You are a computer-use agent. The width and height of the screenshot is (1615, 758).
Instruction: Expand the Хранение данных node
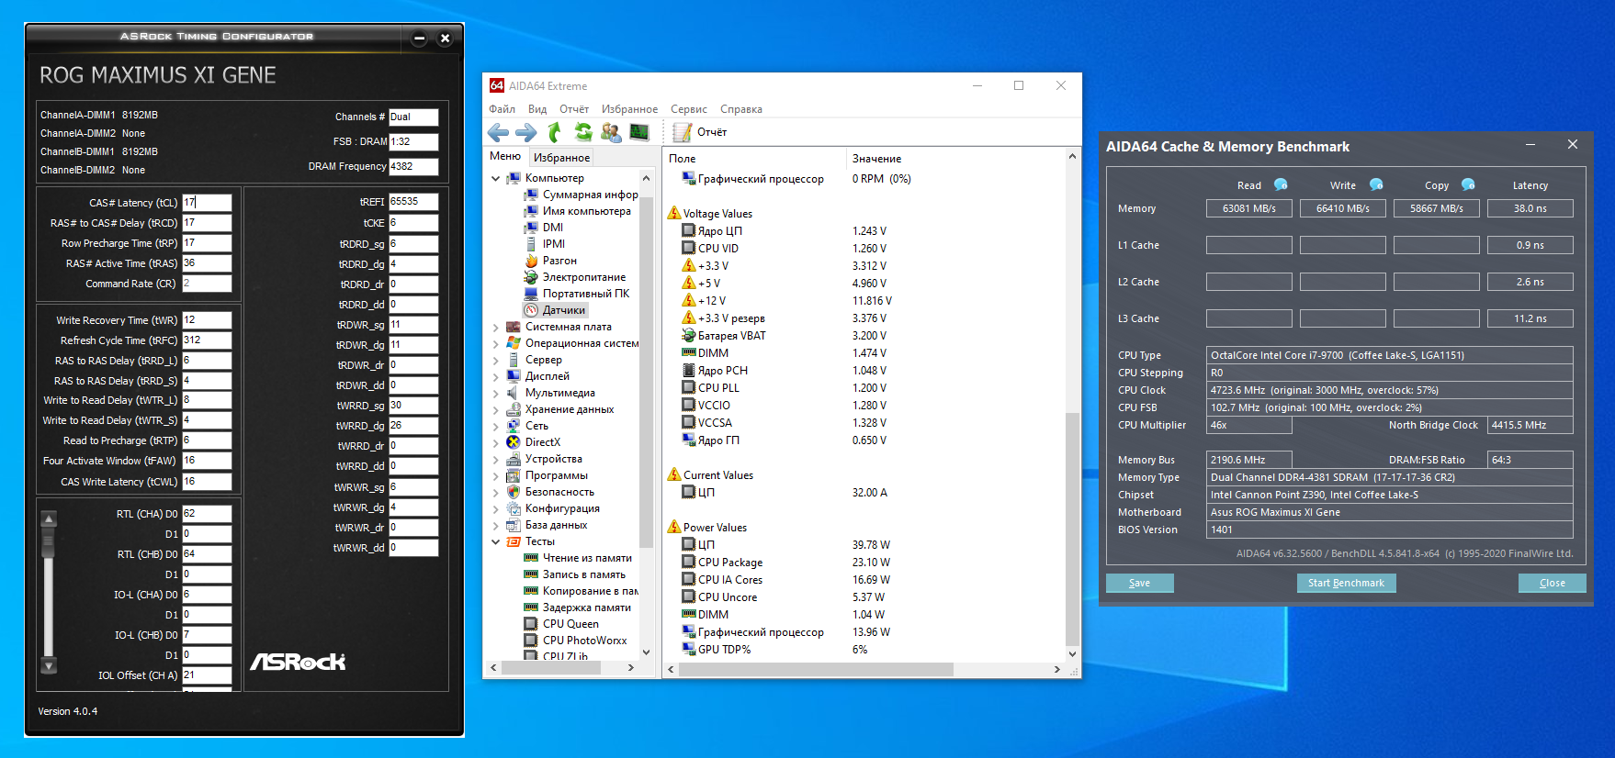tap(496, 409)
